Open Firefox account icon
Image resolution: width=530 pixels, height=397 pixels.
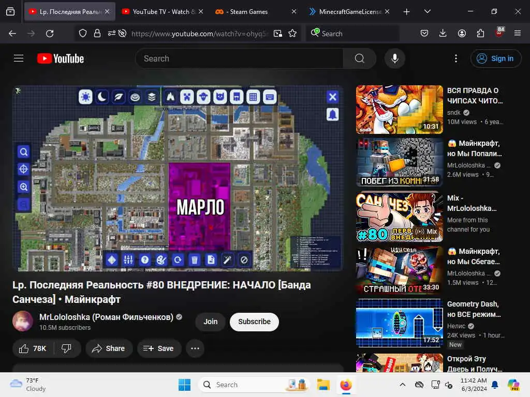462,34
